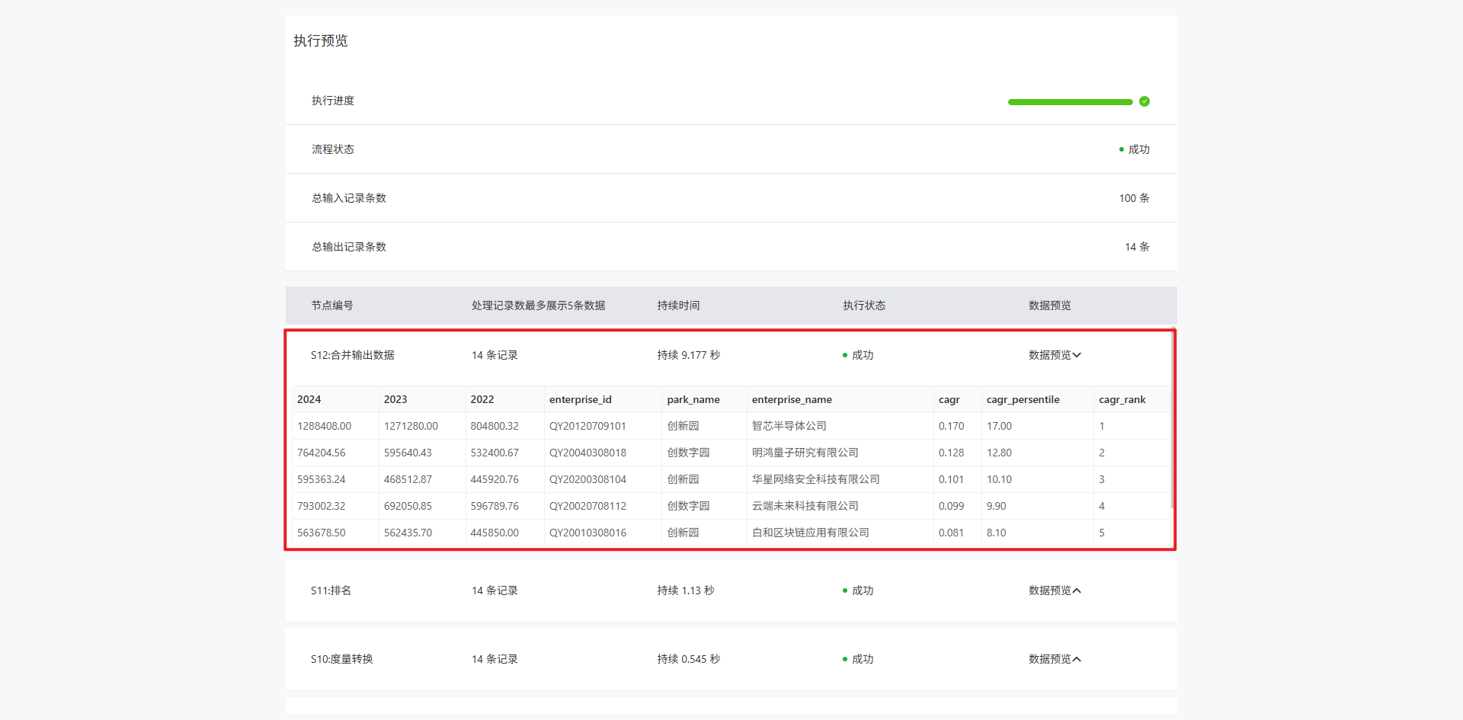Expand the S10:度量转换 数据预览 section
Image resolution: width=1463 pixels, height=720 pixels.
(1055, 659)
